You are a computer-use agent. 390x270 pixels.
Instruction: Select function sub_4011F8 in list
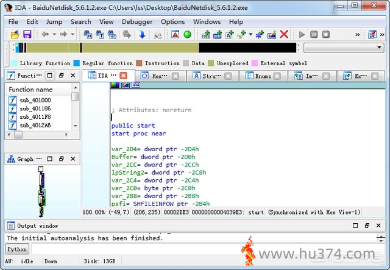pyautogui.click(x=35, y=117)
